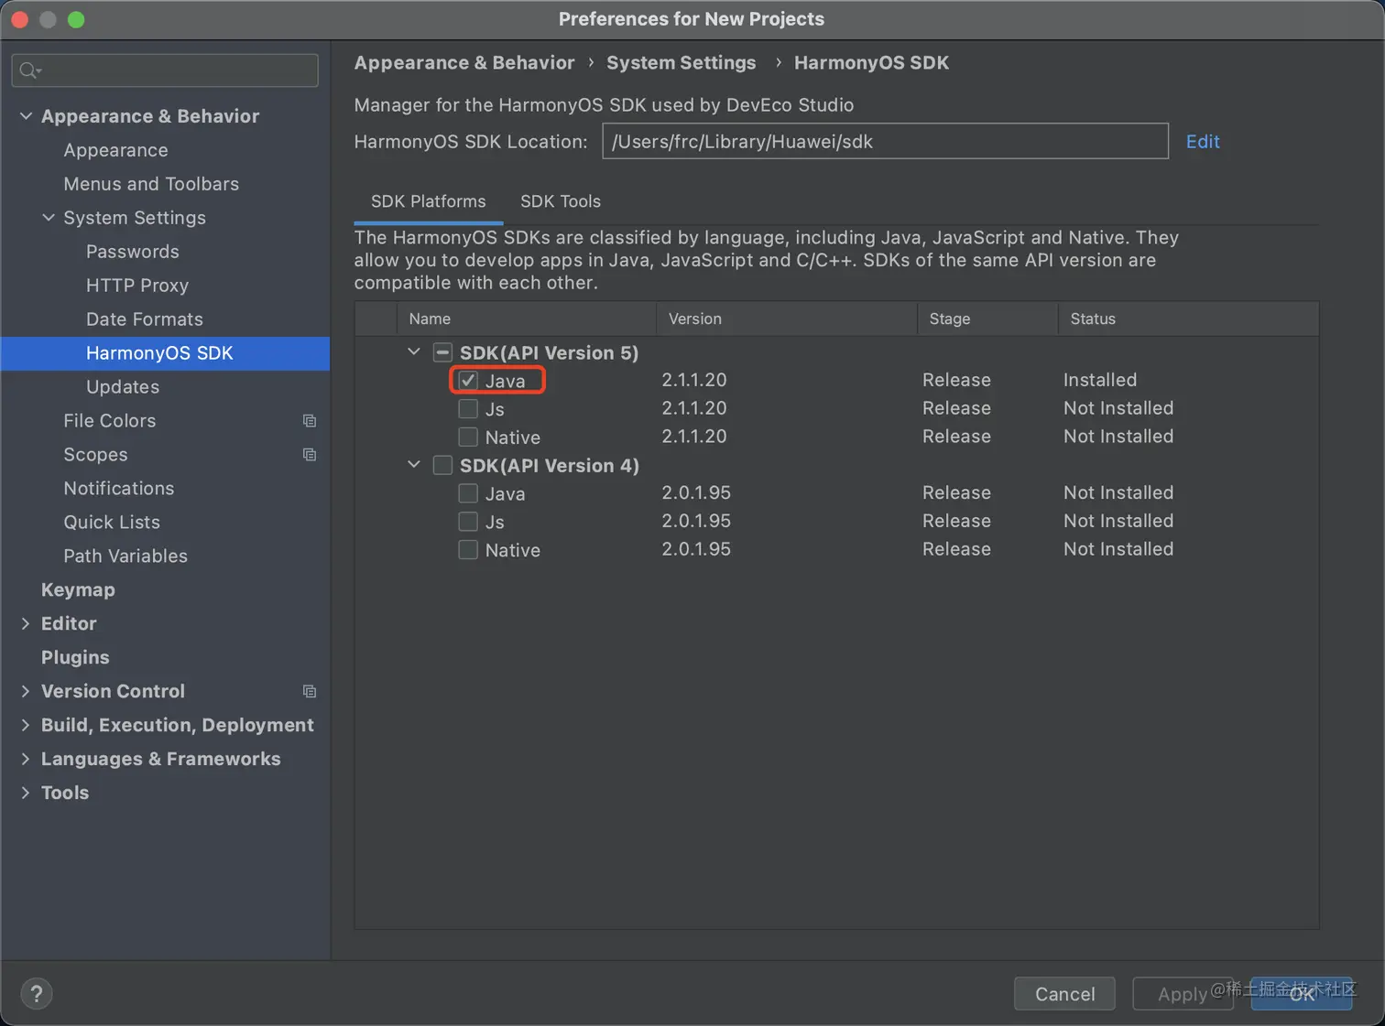Click the Name column header
1385x1026 pixels.
point(527,319)
